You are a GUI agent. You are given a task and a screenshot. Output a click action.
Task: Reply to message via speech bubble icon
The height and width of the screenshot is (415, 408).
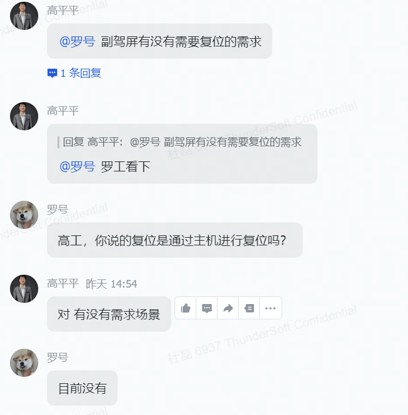point(207,308)
